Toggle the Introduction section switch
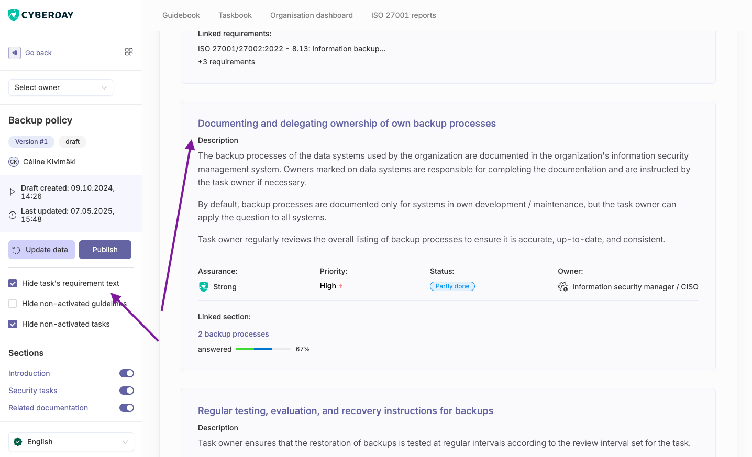 pos(127,373)
